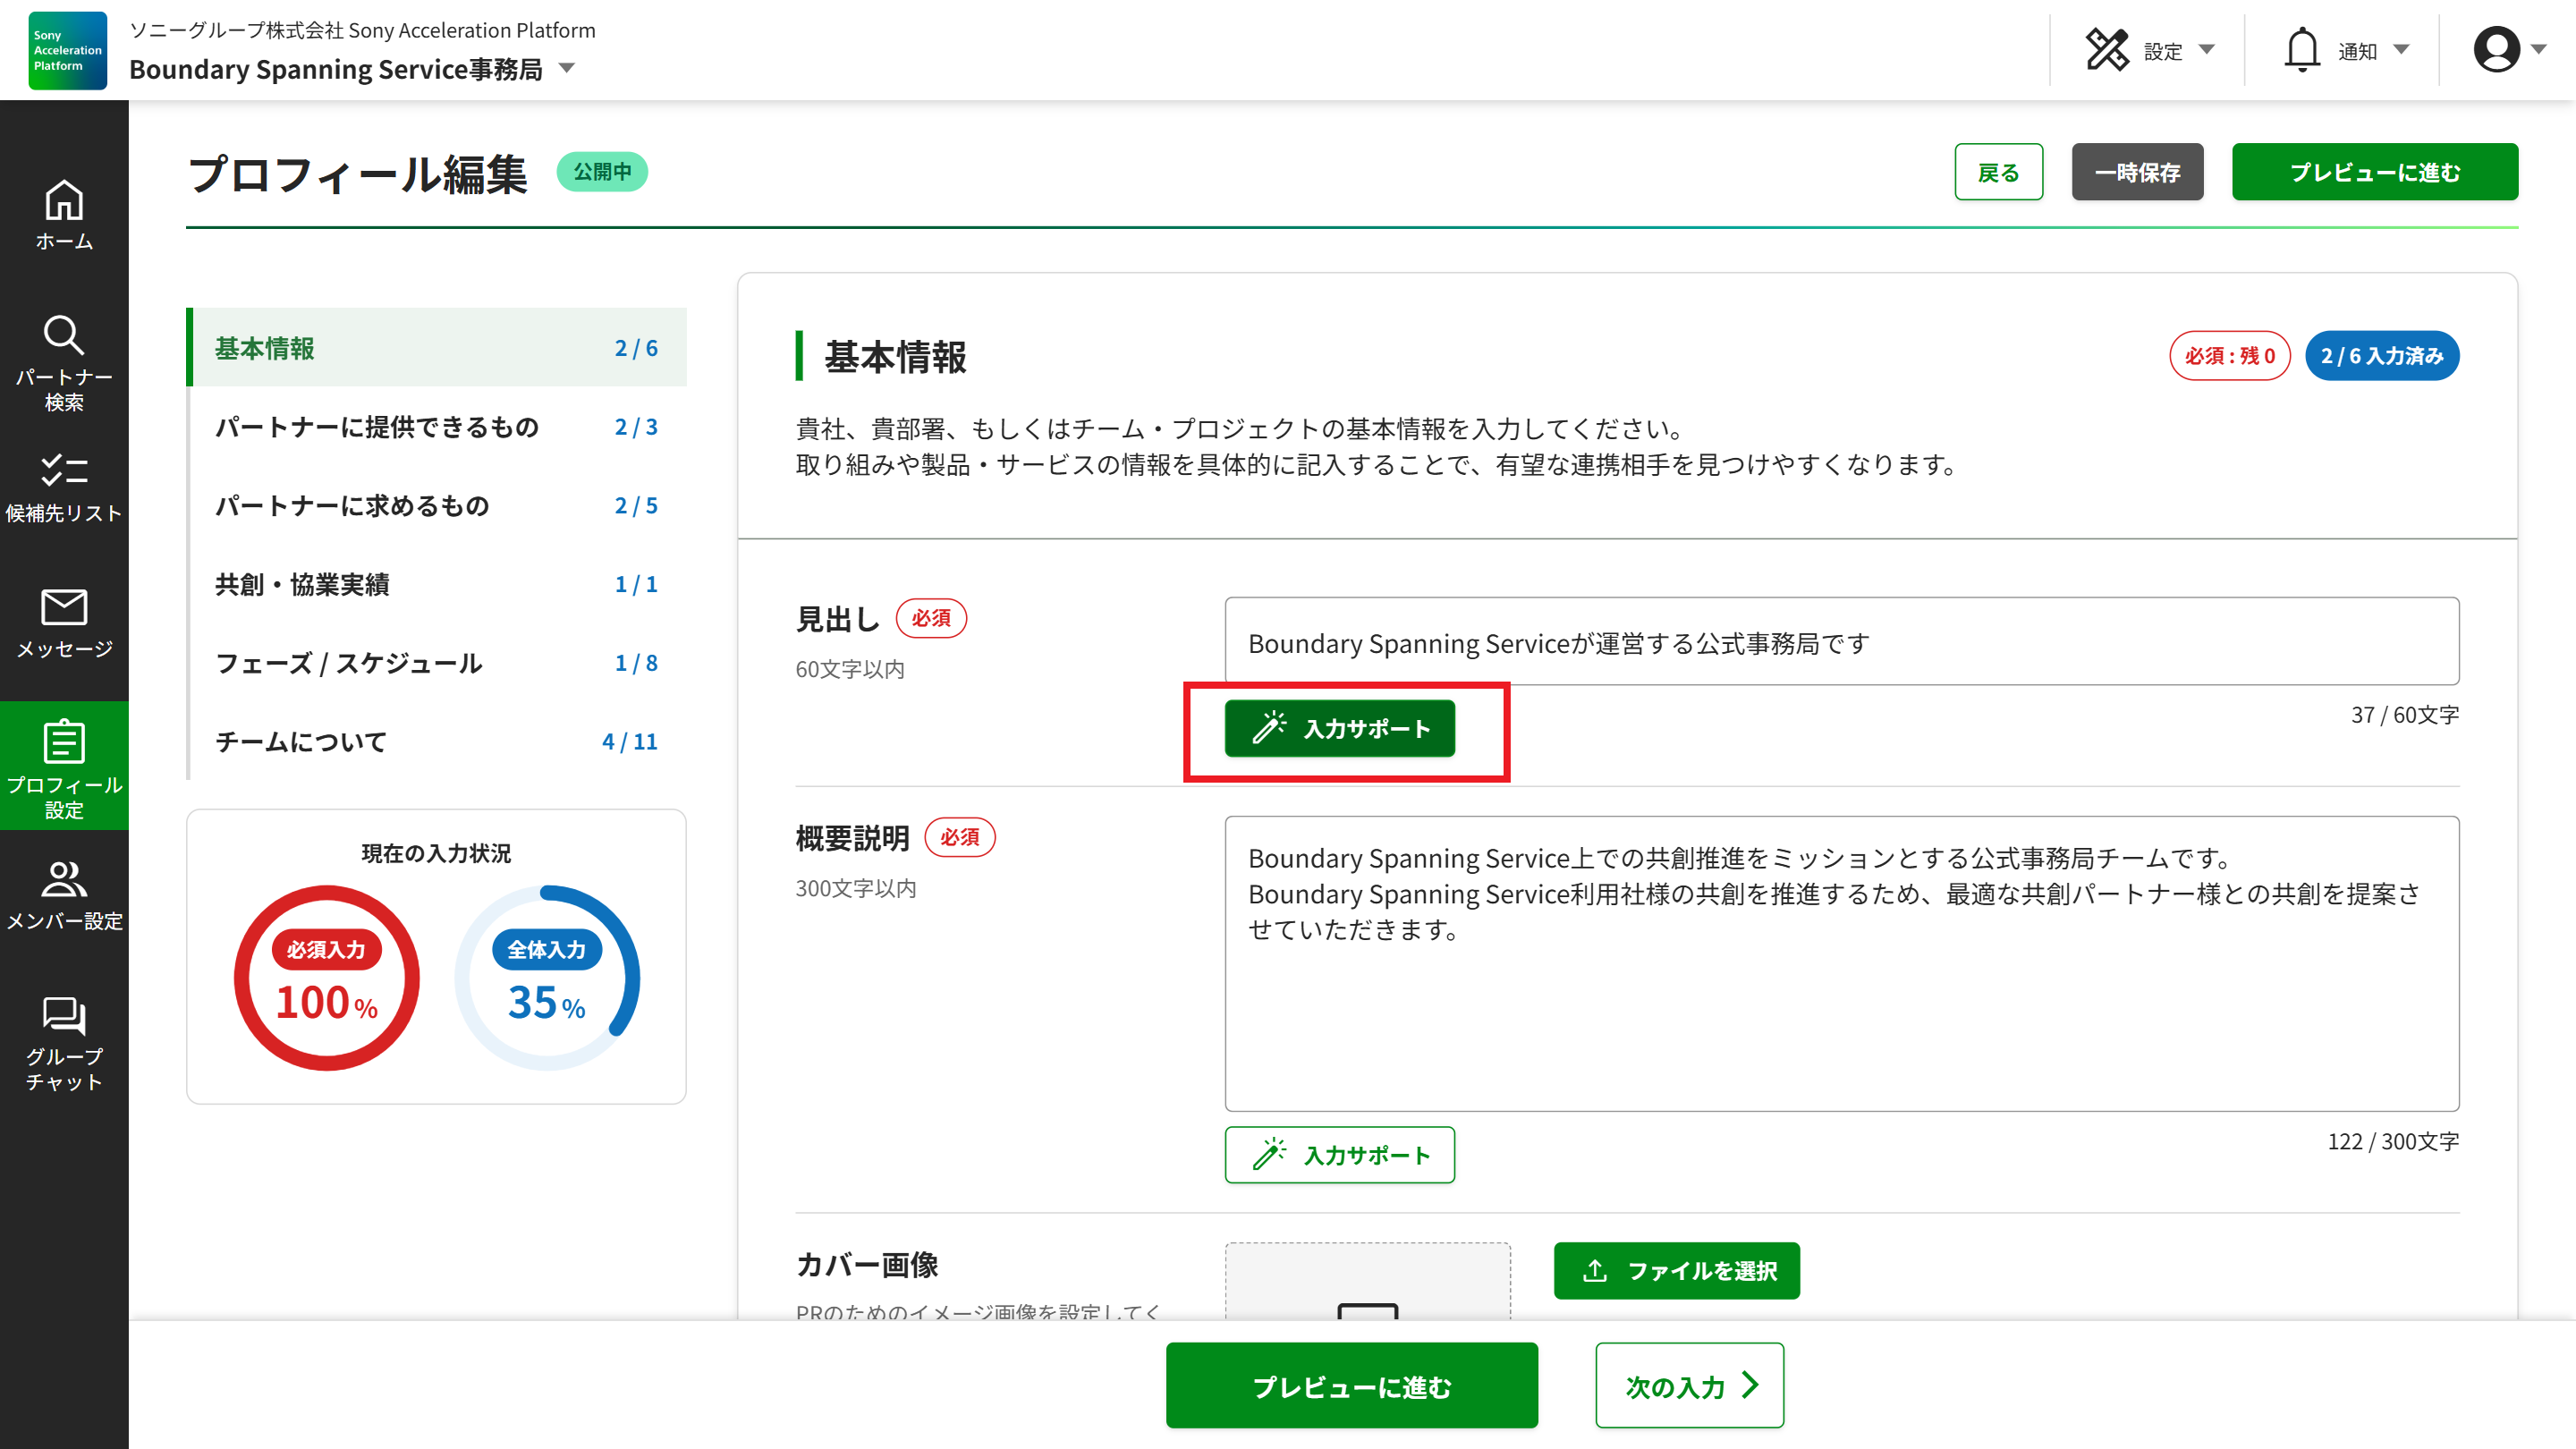Image resolution: width=2576 pixels, height=1449 pixels.
Task: Click the 全体入力 35% progress circle
Action: (x=547, y=978)
